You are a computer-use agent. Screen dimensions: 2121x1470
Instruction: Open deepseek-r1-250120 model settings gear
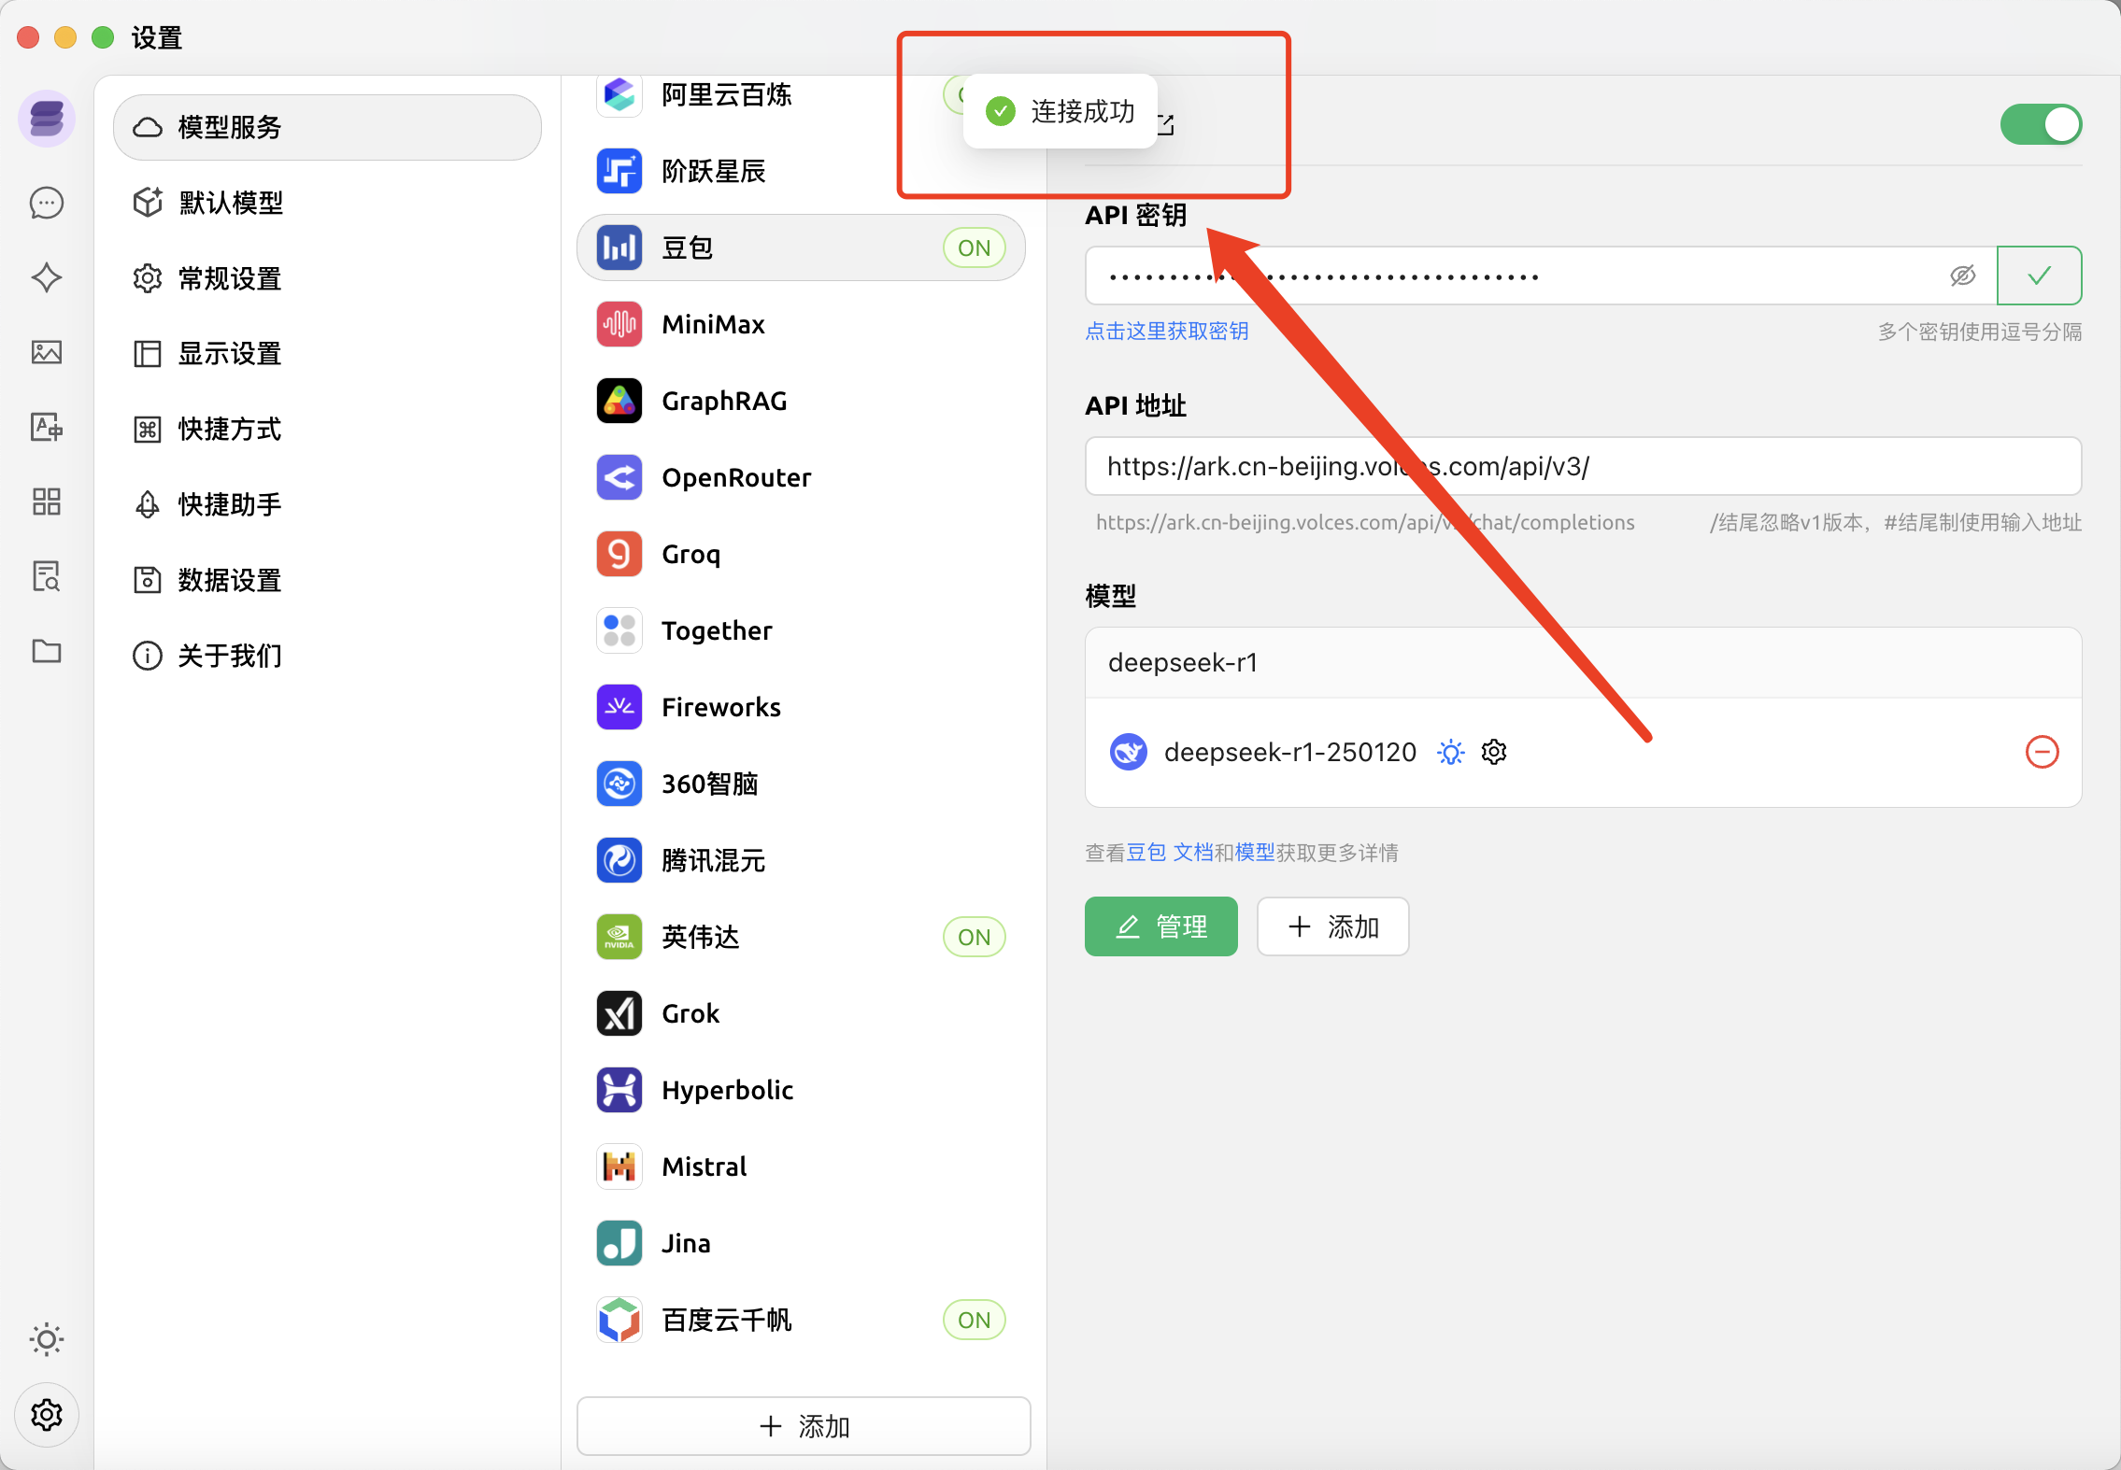1494,752
